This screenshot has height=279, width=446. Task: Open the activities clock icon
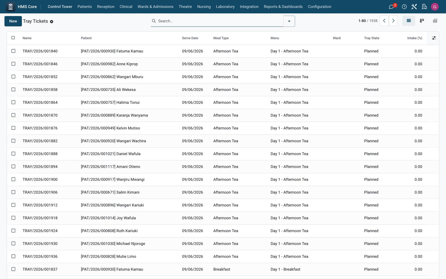(x=404, y=7)
